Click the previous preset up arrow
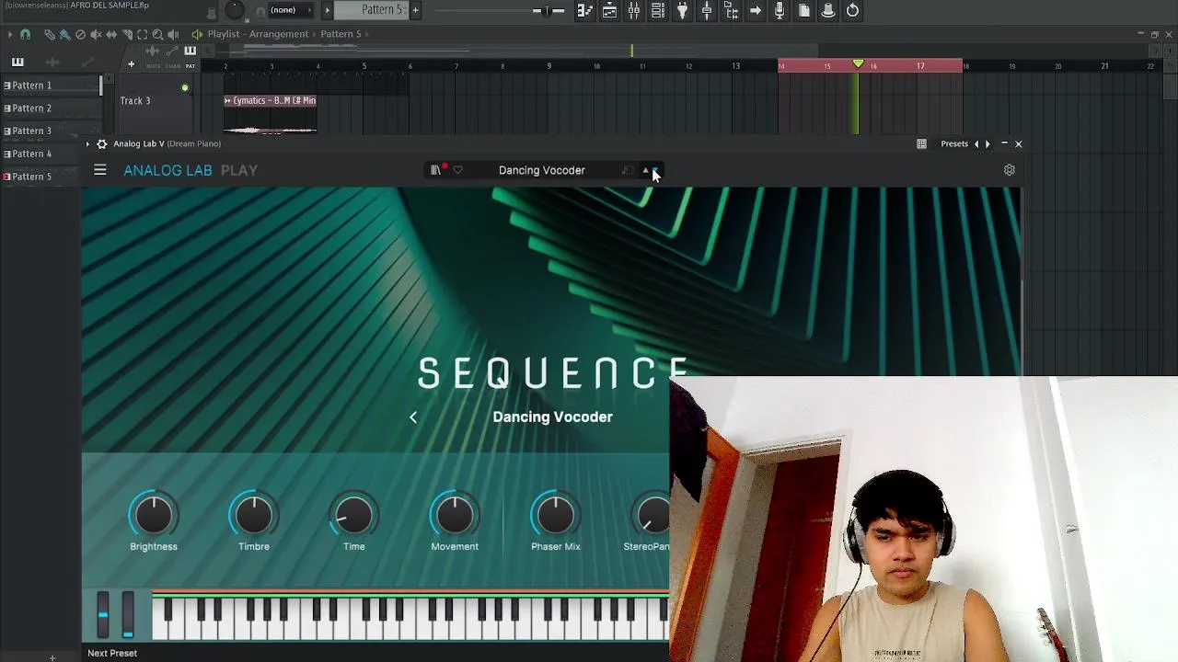 point(645,170)
